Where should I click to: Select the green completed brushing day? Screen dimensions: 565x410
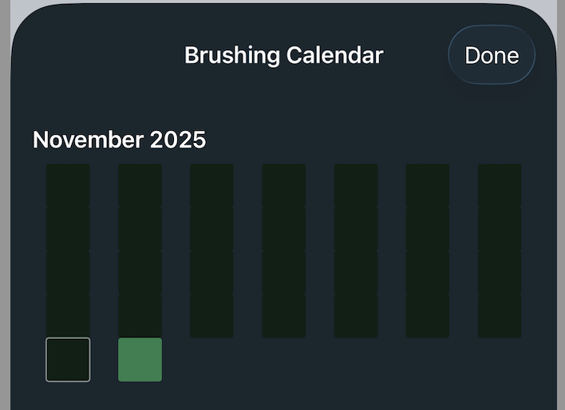pos(140,360)
